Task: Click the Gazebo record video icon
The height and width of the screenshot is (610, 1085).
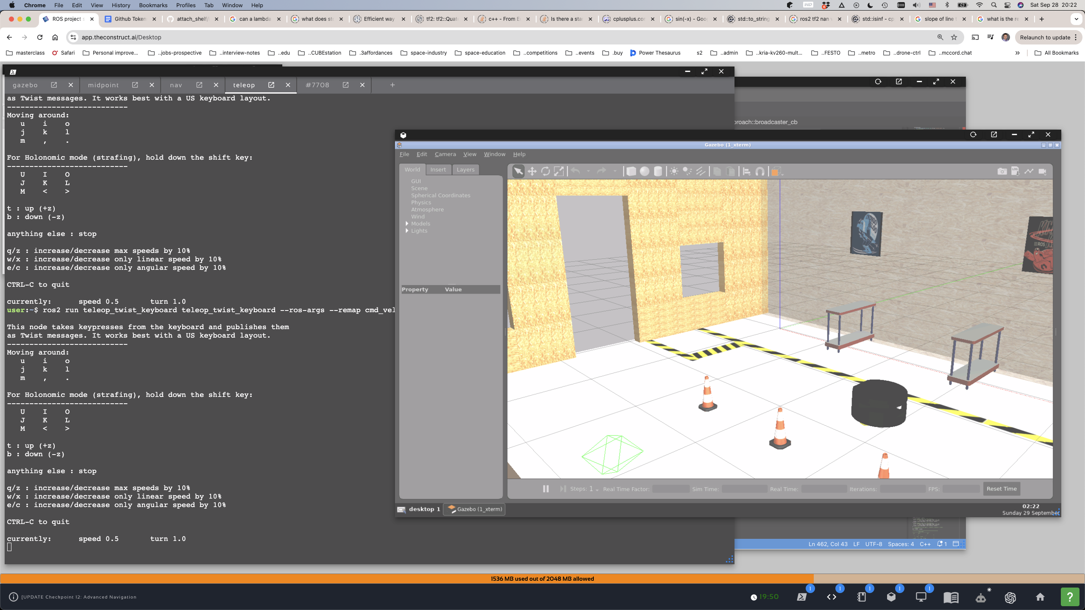Action: pos(1043,171)
